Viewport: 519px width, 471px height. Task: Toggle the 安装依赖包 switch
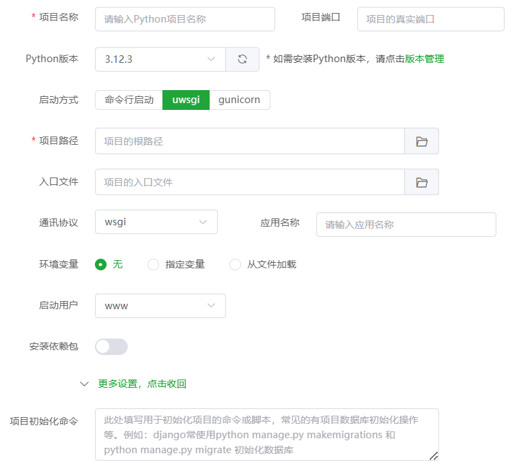[111, 347]
